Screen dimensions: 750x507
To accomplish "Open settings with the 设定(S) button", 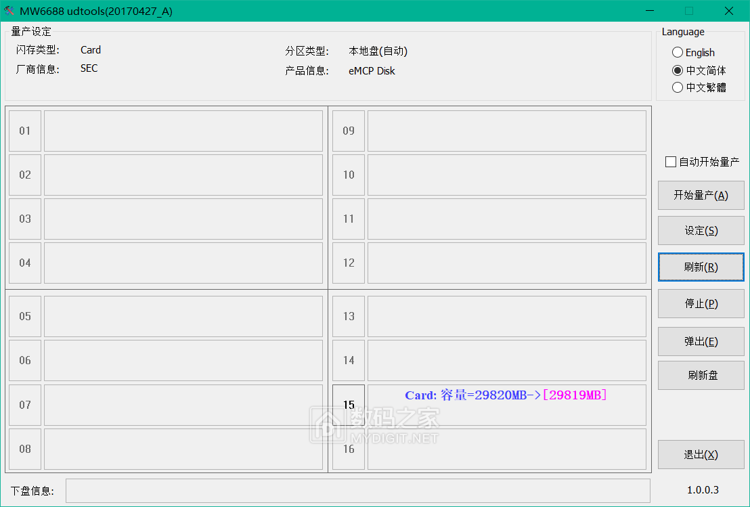I will pyautogui.click(x=701, y=231).
